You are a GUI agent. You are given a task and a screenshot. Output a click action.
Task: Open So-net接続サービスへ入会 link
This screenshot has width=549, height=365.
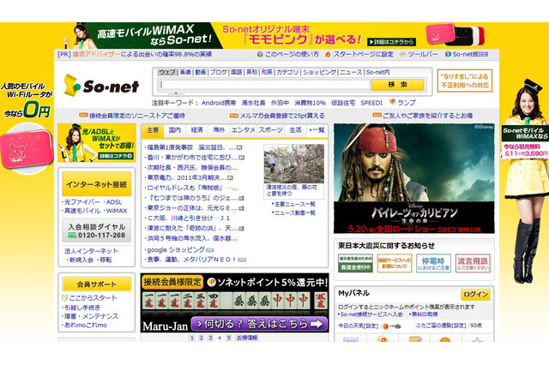370,314
